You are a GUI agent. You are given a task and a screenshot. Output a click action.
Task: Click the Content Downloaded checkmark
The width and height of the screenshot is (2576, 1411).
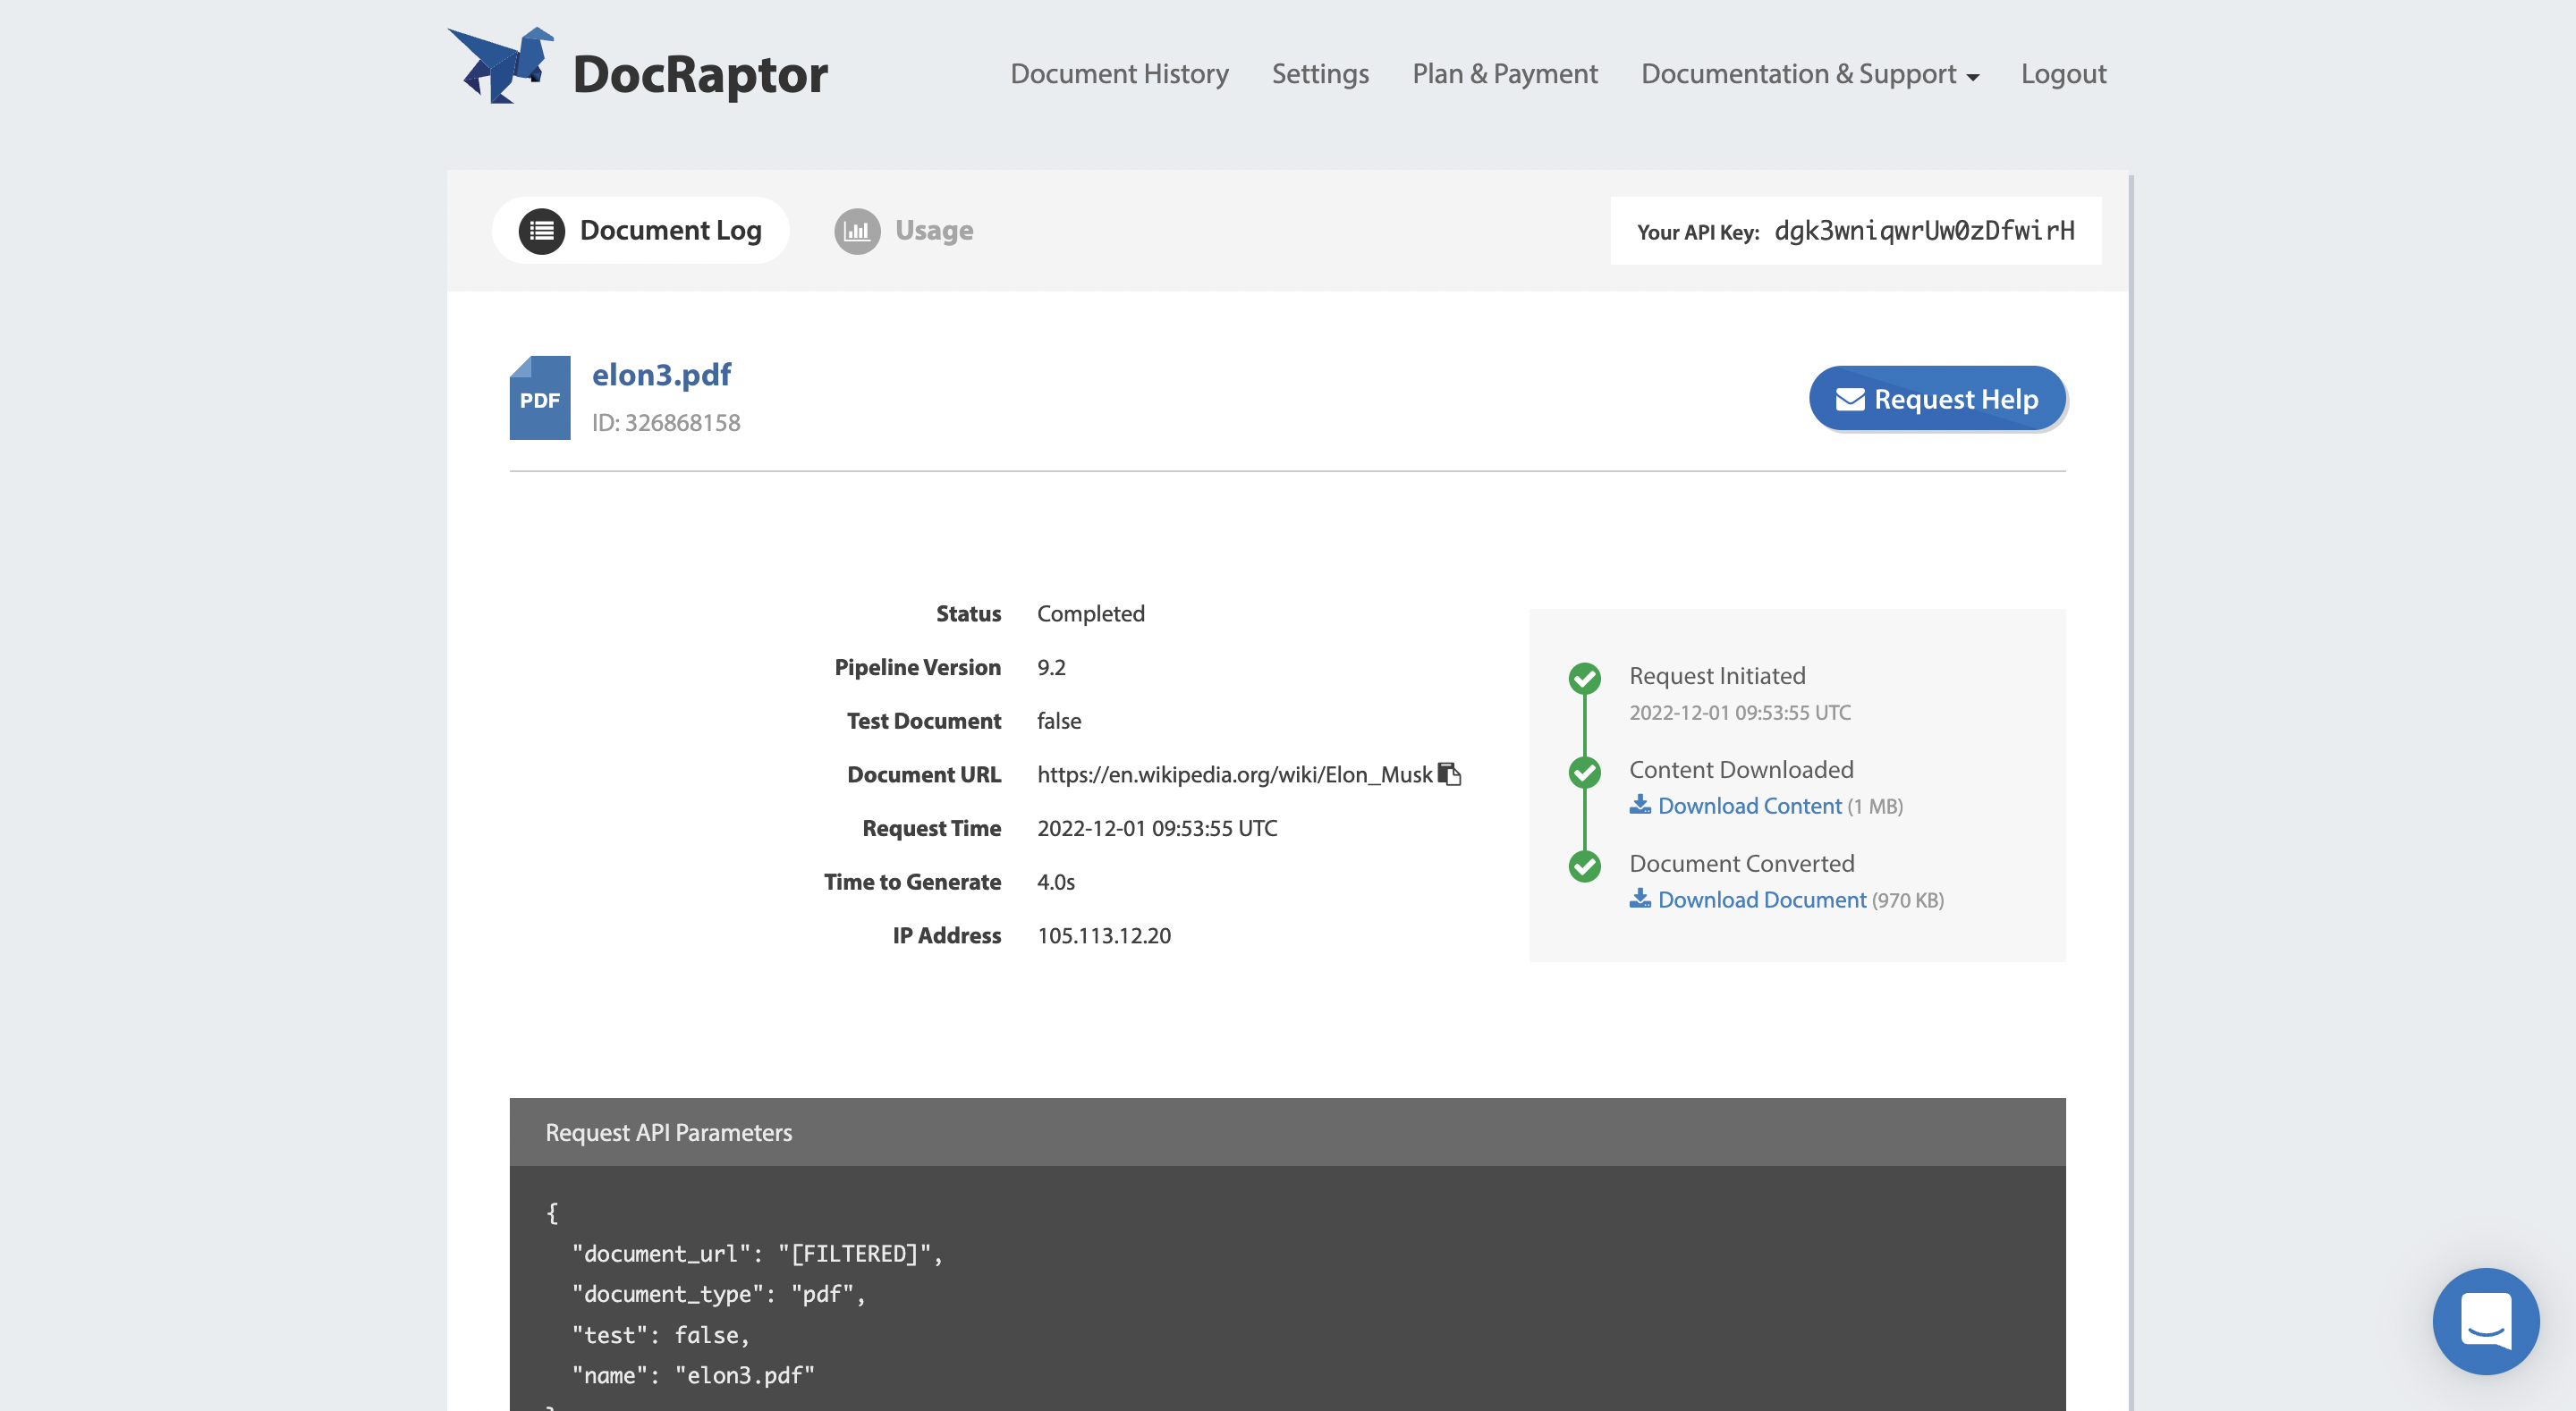tap(1585, 773)
